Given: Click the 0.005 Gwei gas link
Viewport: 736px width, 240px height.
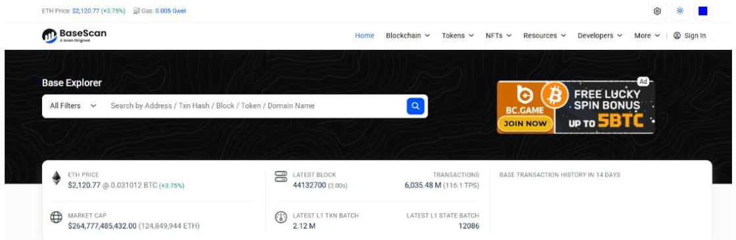Looking at the screenshot, I should coord(171,10).
